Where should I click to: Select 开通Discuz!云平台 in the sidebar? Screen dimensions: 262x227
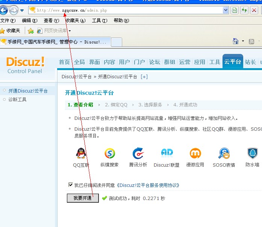[x=28, y=91]
